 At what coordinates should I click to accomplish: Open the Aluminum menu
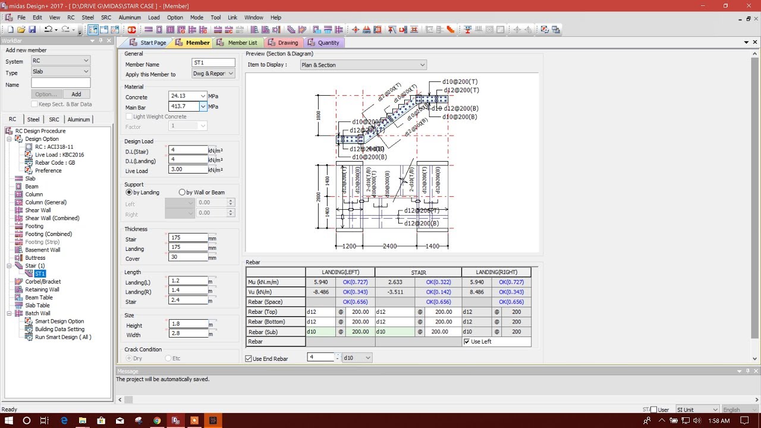click(x=130, y=18)
